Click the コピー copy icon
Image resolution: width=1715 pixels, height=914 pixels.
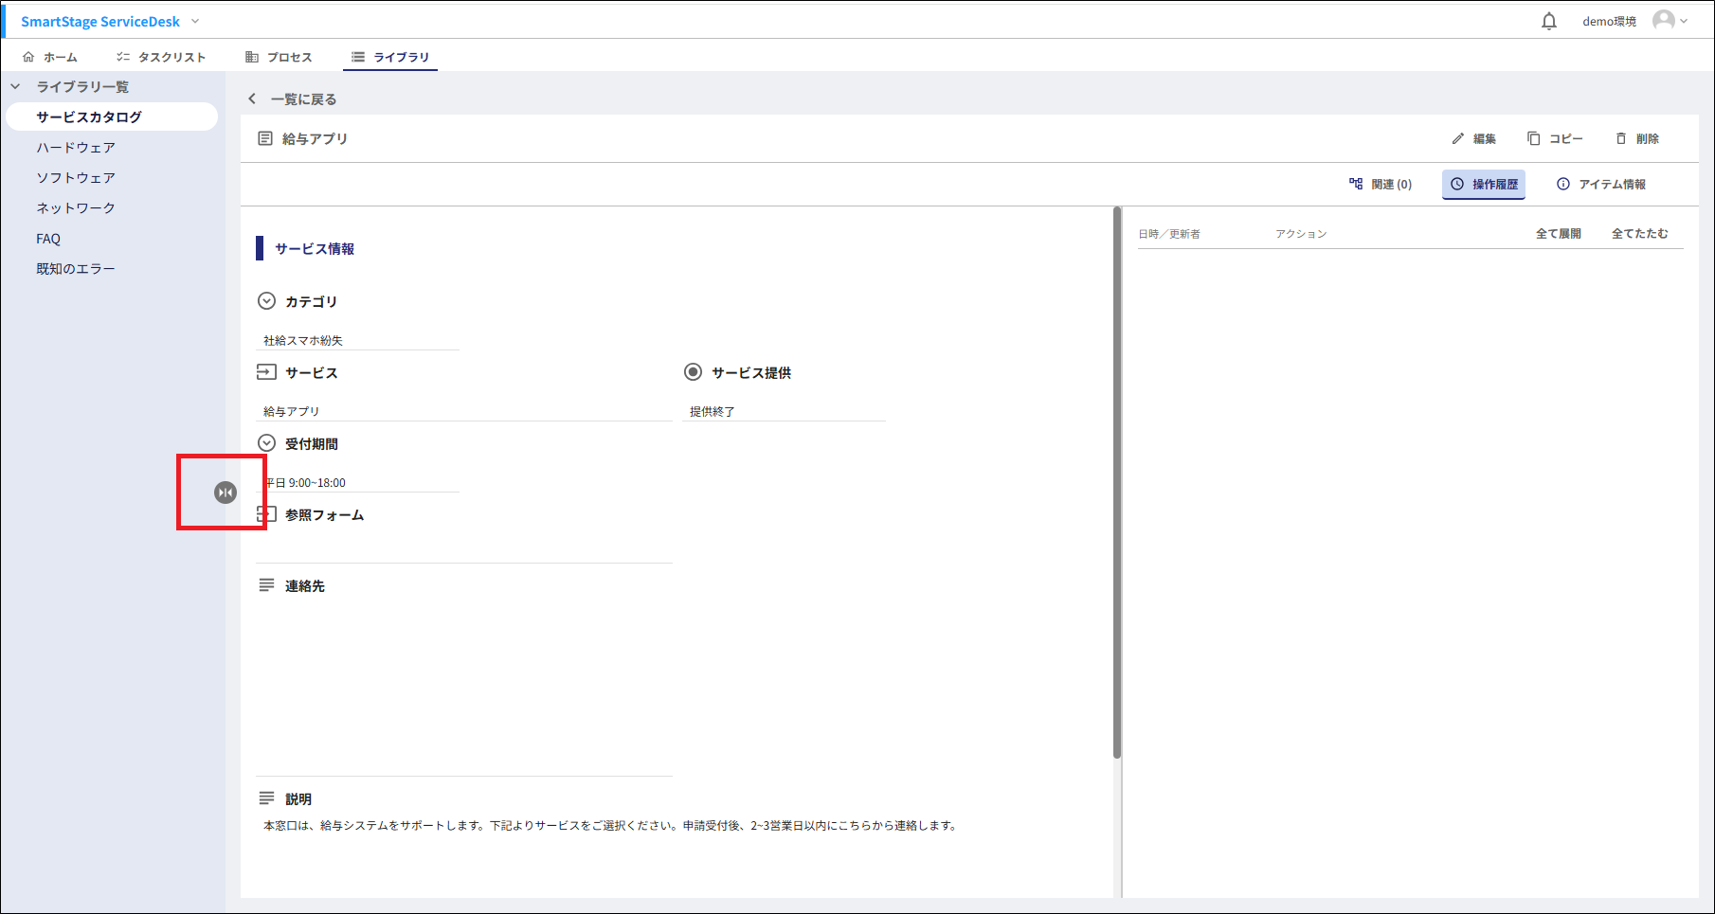[x=1533, y=138]
